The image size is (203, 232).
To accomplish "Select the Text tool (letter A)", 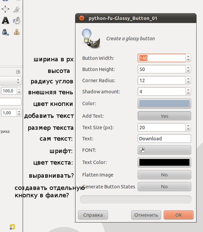I will point(5,20).
